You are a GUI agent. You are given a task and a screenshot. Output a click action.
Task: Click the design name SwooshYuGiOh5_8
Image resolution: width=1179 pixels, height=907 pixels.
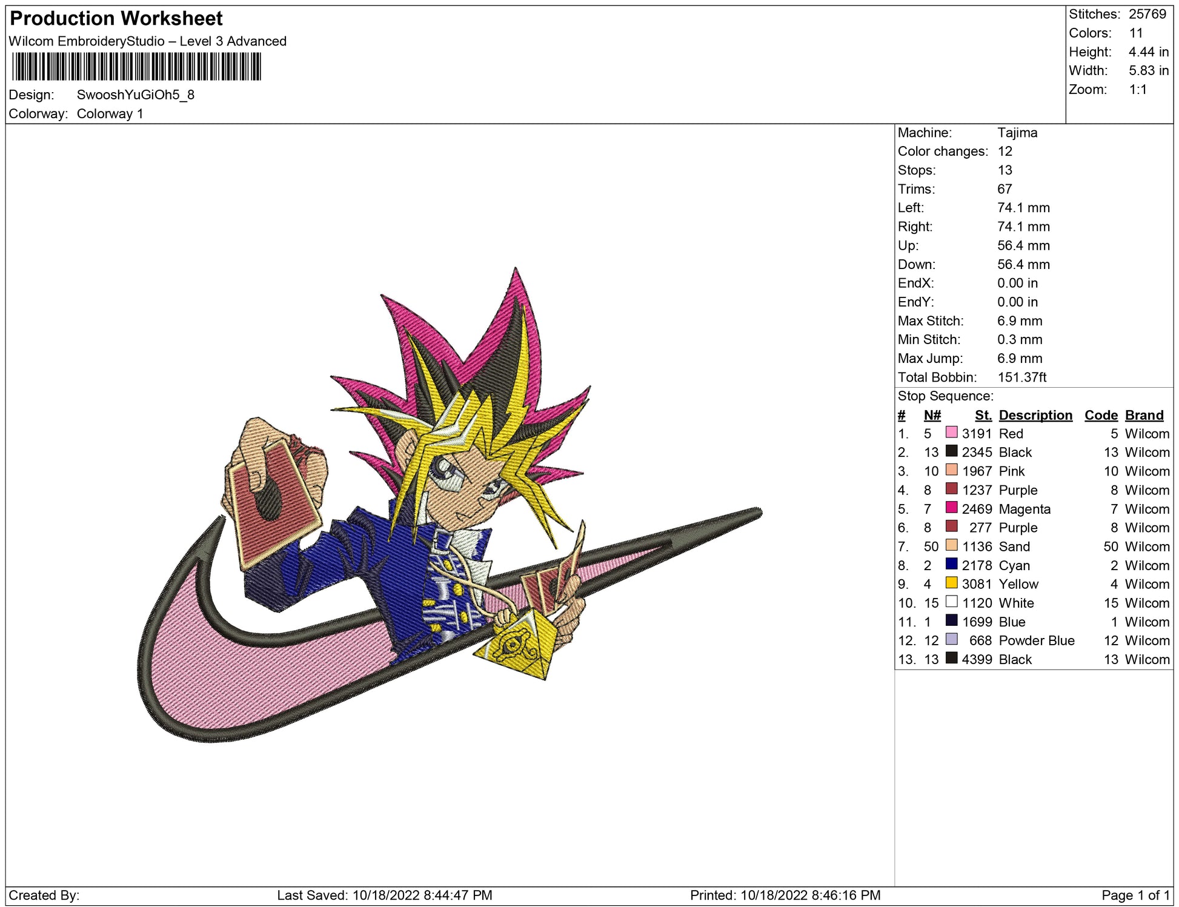pos(135,95)
